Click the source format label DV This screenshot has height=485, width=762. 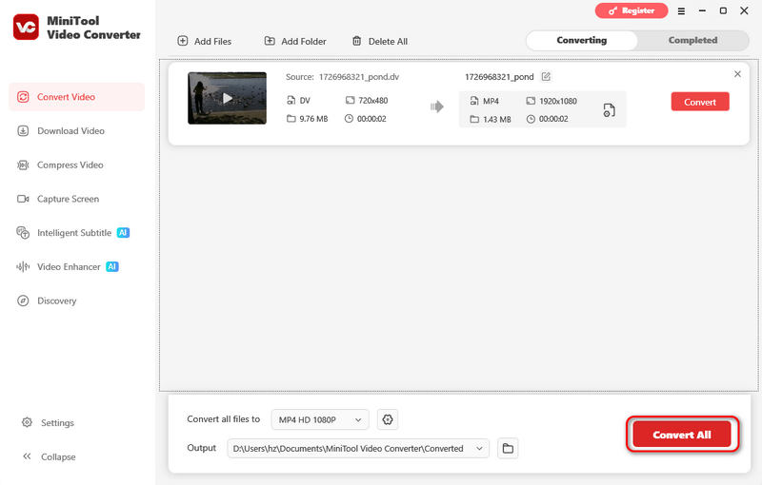[305, 101]
